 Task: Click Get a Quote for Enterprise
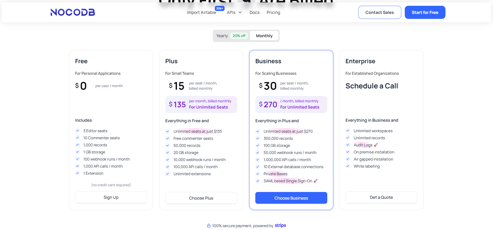[381, 197]
